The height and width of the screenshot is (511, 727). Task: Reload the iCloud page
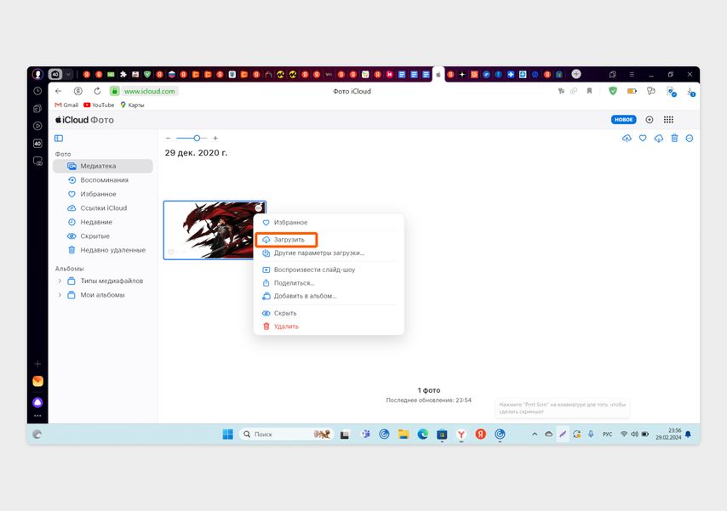coord(97,91)
